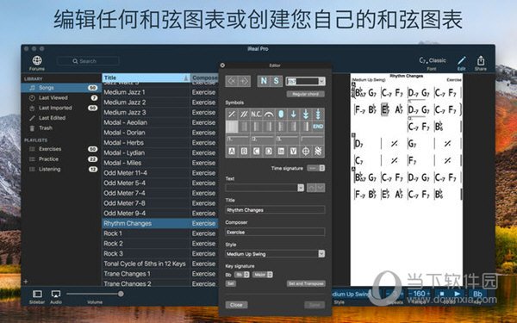This screenshot has height=323, width=517.
Task: Insert section C rehearsal mark
Action: (x=256, y=151)
